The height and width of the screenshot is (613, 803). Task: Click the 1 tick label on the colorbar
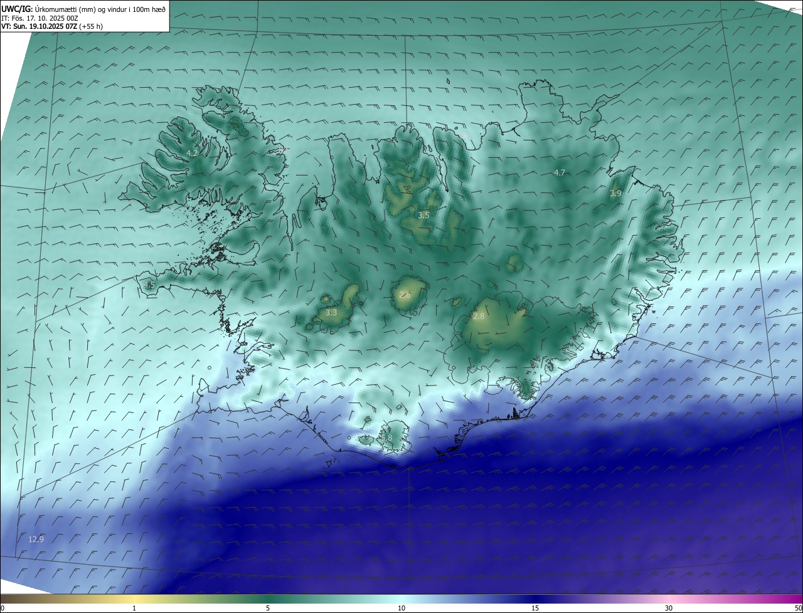[x=134, y=608]
